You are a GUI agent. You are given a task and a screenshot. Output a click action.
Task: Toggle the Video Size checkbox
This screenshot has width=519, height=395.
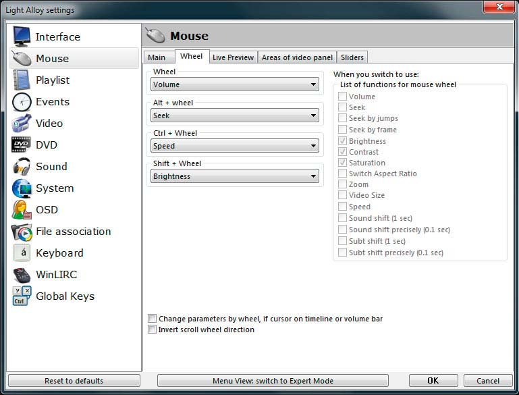pyautogui.click(x=342, y=195)
